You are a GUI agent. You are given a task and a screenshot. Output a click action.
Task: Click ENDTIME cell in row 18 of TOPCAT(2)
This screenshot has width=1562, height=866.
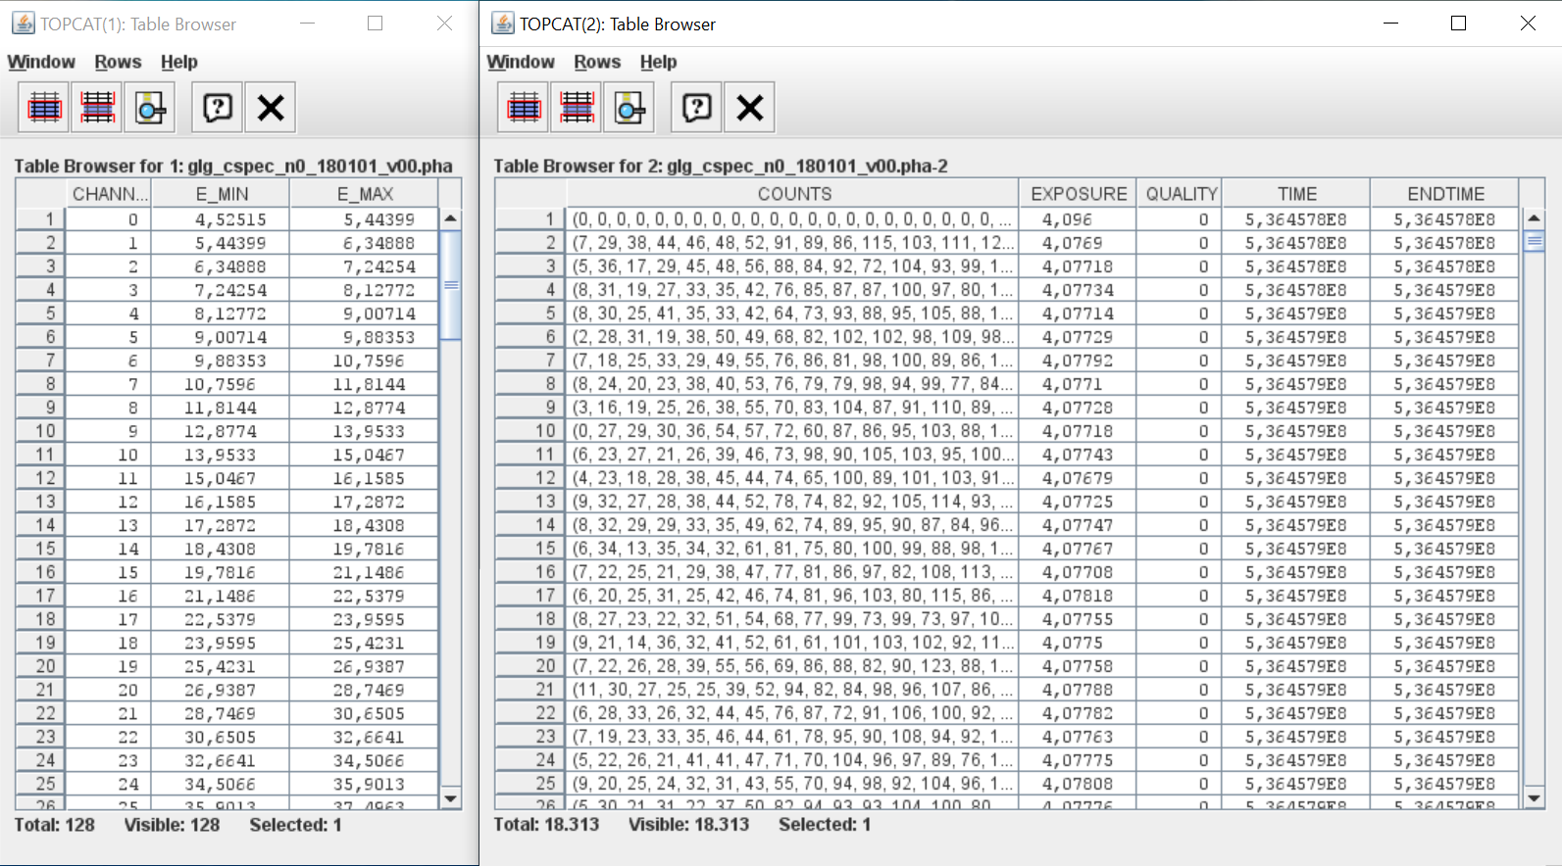pos(1445,619)
